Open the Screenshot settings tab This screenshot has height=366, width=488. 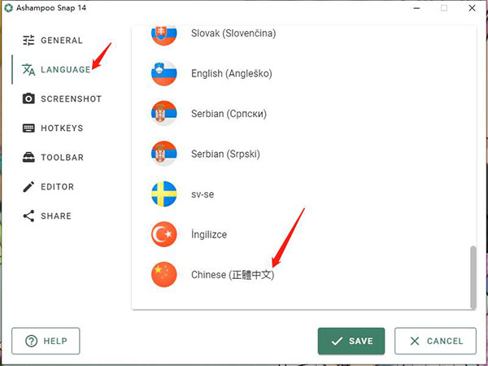tap(62, 98)
